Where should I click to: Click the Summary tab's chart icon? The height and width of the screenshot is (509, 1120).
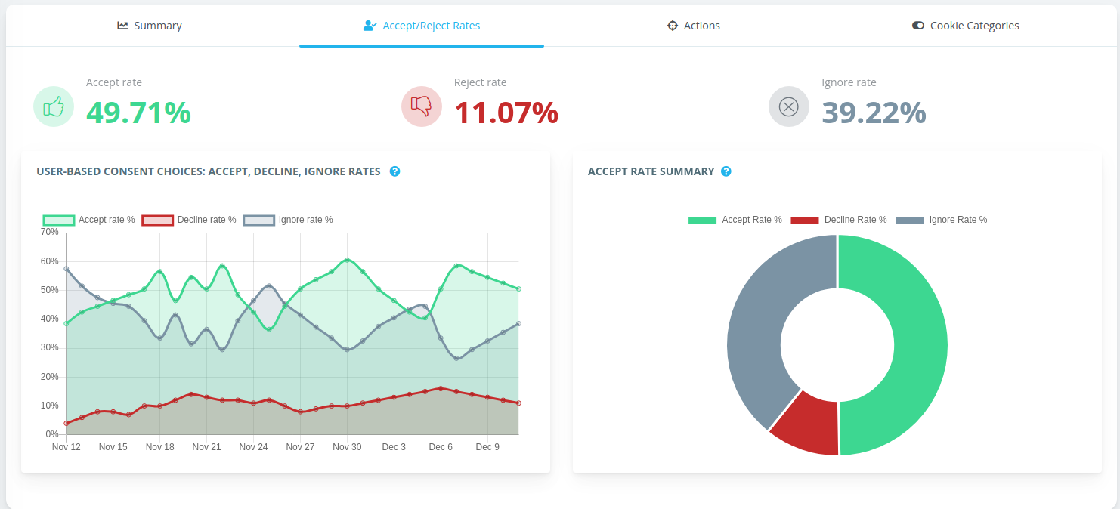[x=122, y=25]
